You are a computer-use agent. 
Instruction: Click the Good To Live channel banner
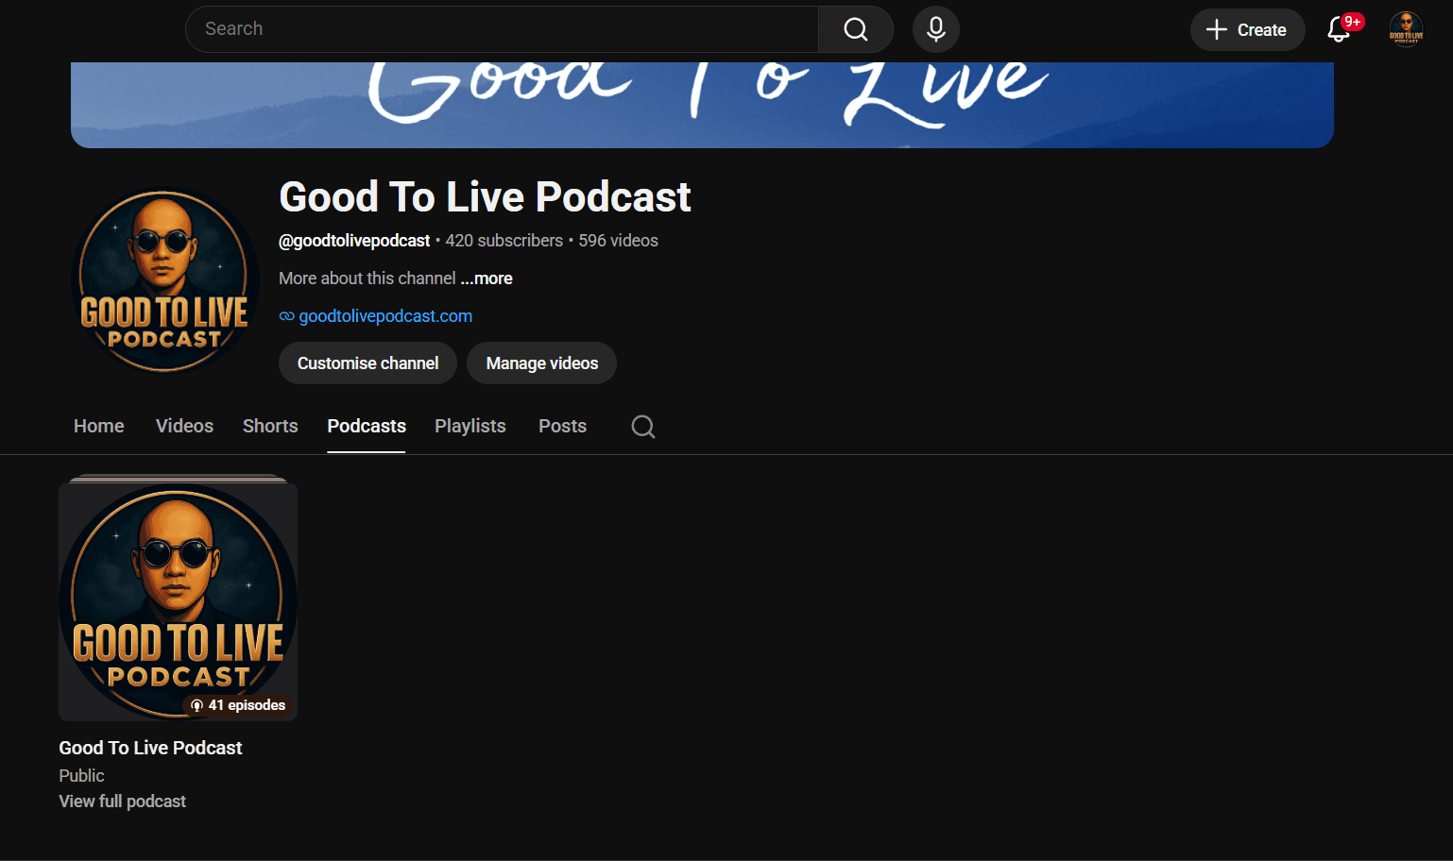702,105
